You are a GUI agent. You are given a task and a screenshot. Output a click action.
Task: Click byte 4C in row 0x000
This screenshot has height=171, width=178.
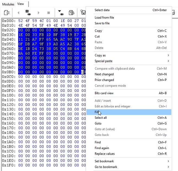click(42, 21)
